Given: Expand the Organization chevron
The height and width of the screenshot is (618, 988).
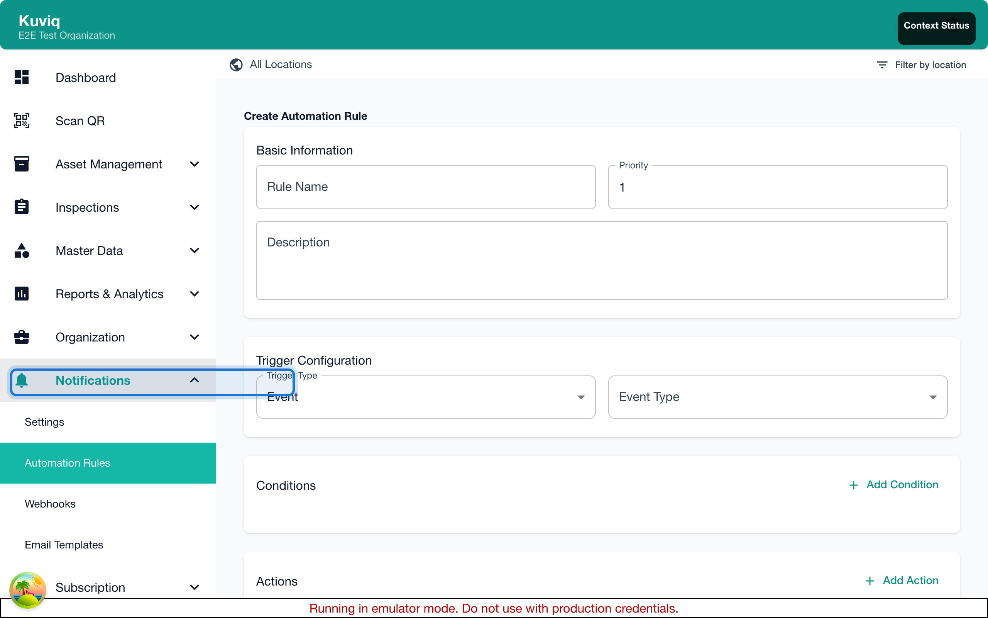Looking at the screenshot, I should click(x=195, y=337).
